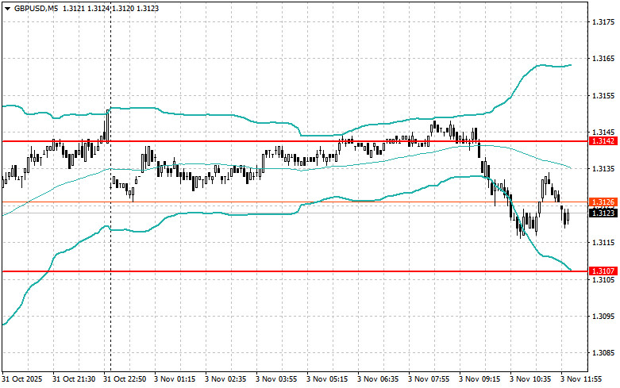The width and height of the screenshot is (620, 388).
Task: Click the 1.3105 price scale value
Action: [603, 279]
